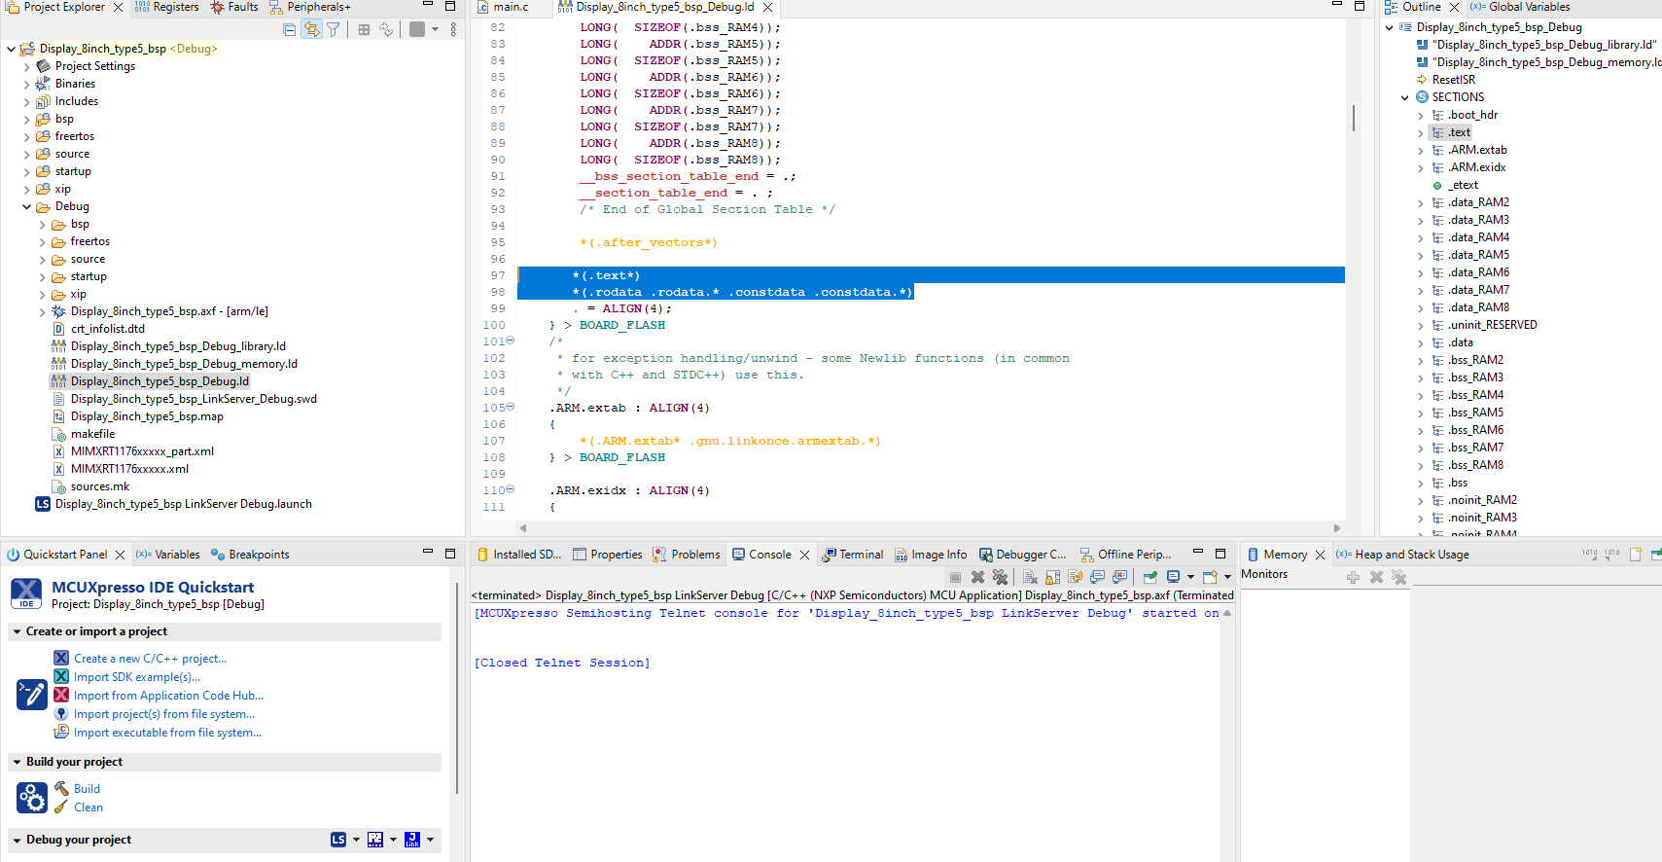Click the PE Micro debug probe icon

tap(375, 840)
